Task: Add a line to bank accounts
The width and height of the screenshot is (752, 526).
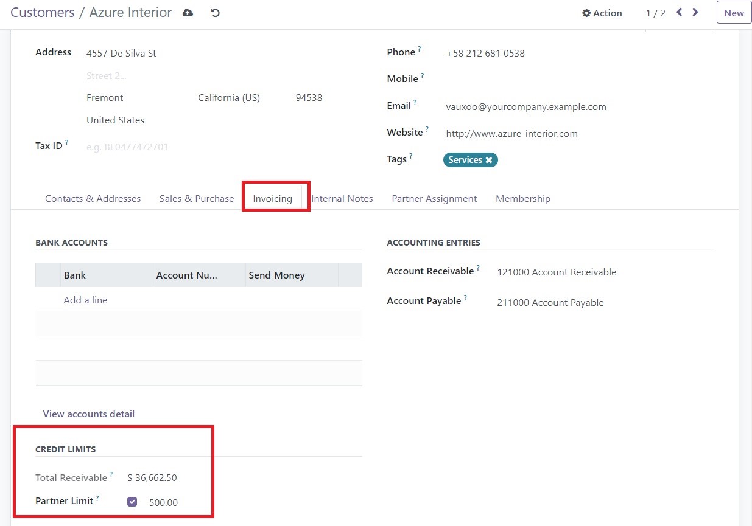Action: (85, 300)
